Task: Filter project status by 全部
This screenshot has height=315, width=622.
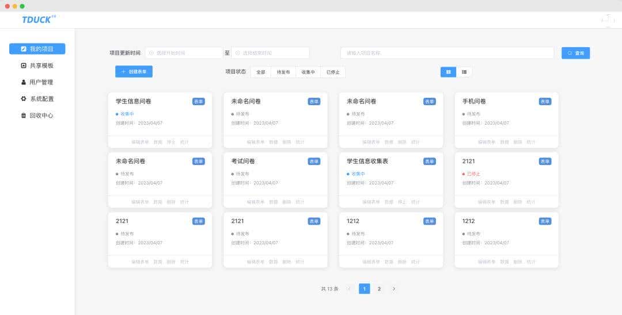Action: [261, 72]
